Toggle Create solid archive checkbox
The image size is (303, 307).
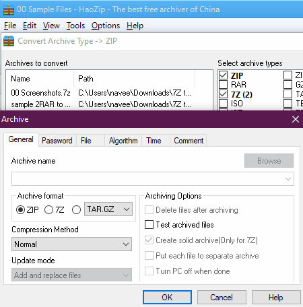coord(149,240)
